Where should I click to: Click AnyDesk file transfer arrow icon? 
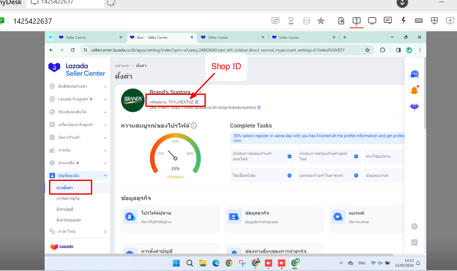click(x=341, y=21)
